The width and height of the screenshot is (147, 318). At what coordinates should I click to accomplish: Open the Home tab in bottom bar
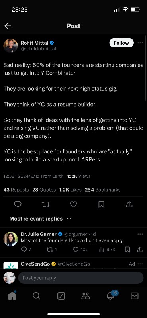click(x=12, y=296)
